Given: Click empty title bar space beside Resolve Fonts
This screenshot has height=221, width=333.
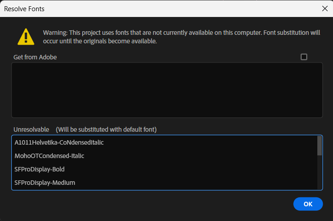Looking at the screenshot, I should [x=179, y=8].
